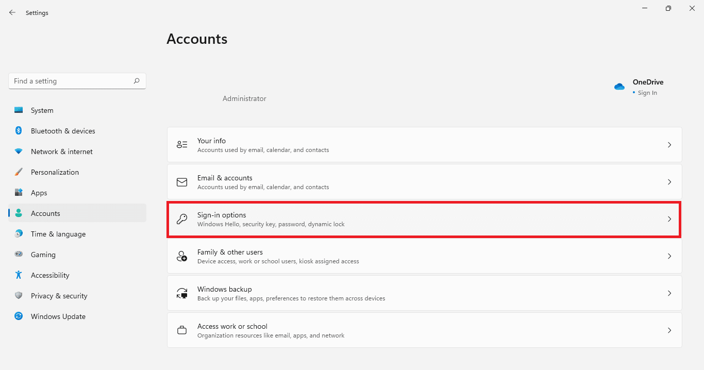Click the Windows Update sync icon
Image resolution: width=704 pixels, height=370 pixels.
click(19, 316)
